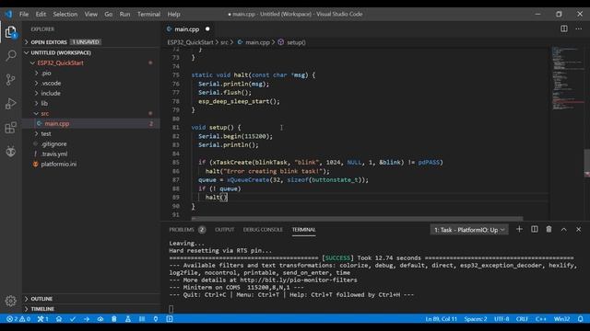Open platformio.ini file

coord(91,164)
